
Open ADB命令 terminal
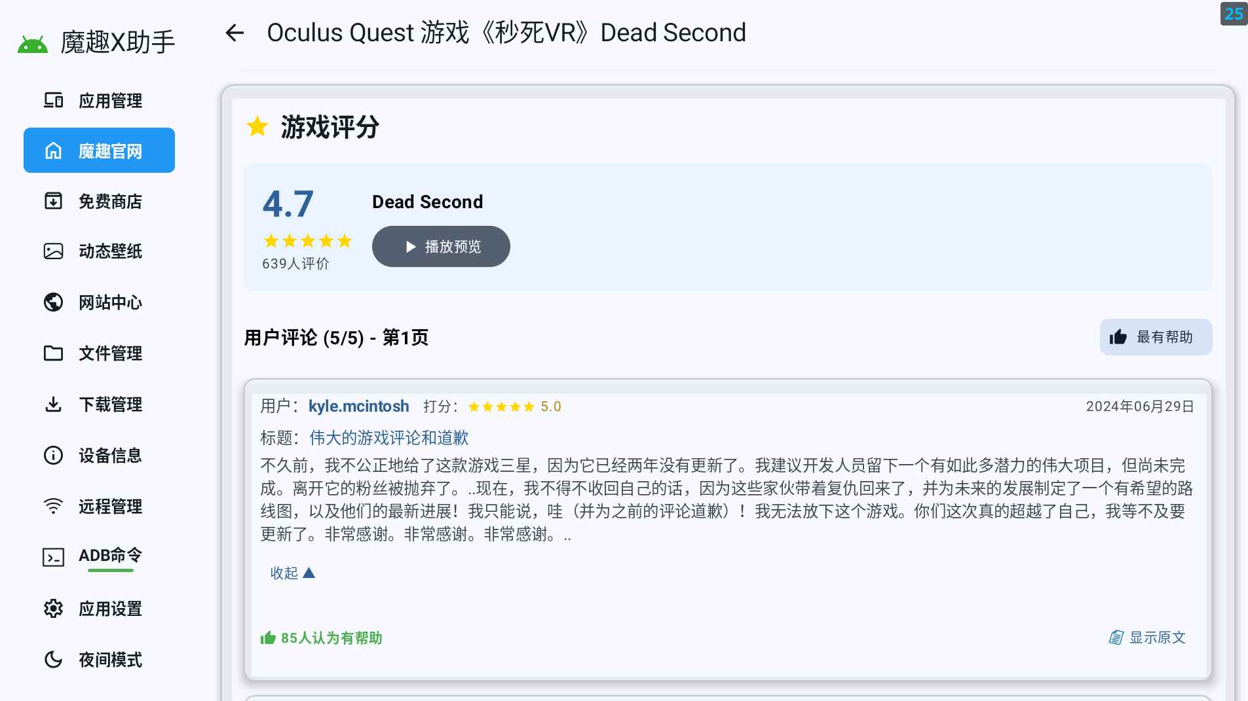click(x=99, y=556)
